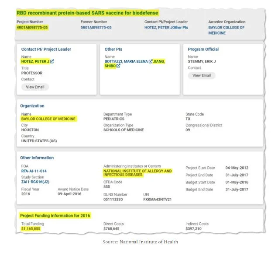
Task: Select award notice date 09-April-2016
Action: [x=69, y=194]
